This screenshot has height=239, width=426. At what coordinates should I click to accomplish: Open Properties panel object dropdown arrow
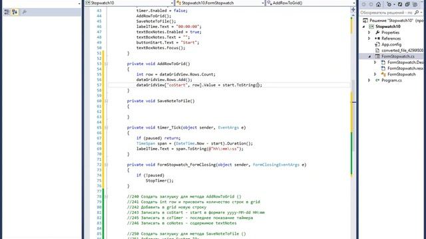pyautogui.click(x=79, y=3)
